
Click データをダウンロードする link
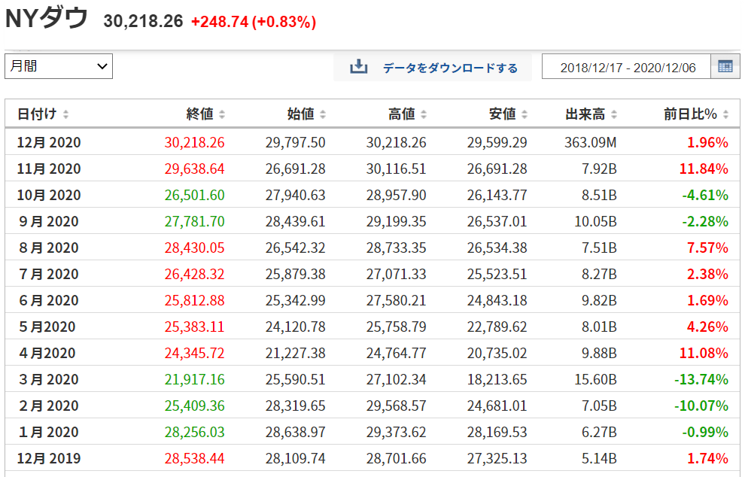pos(450,68)
